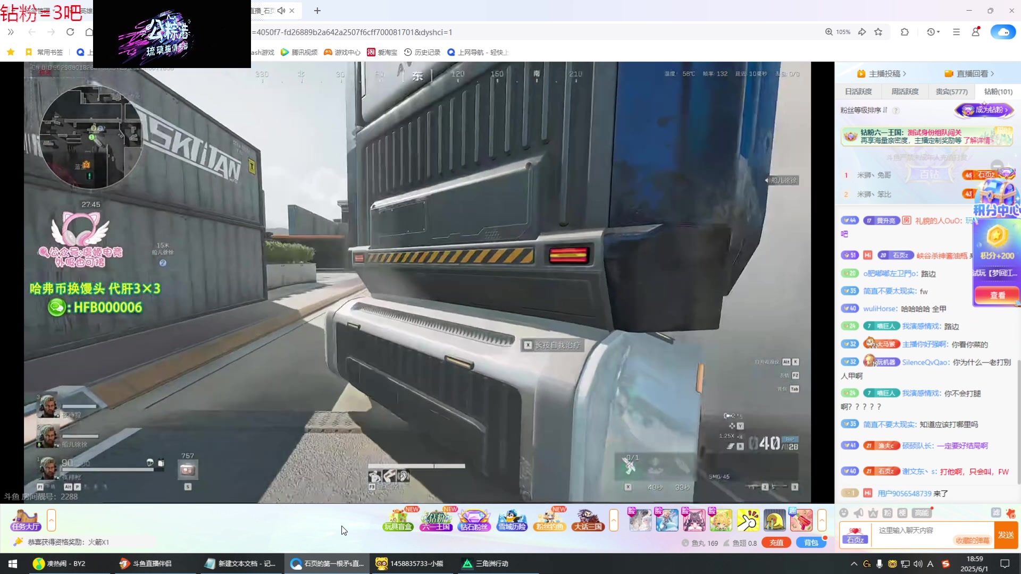Toggle 粉丝等级排序 sort order
Image resolution: width=1021 pixels, height=574 pixels.
coord(864,110)
